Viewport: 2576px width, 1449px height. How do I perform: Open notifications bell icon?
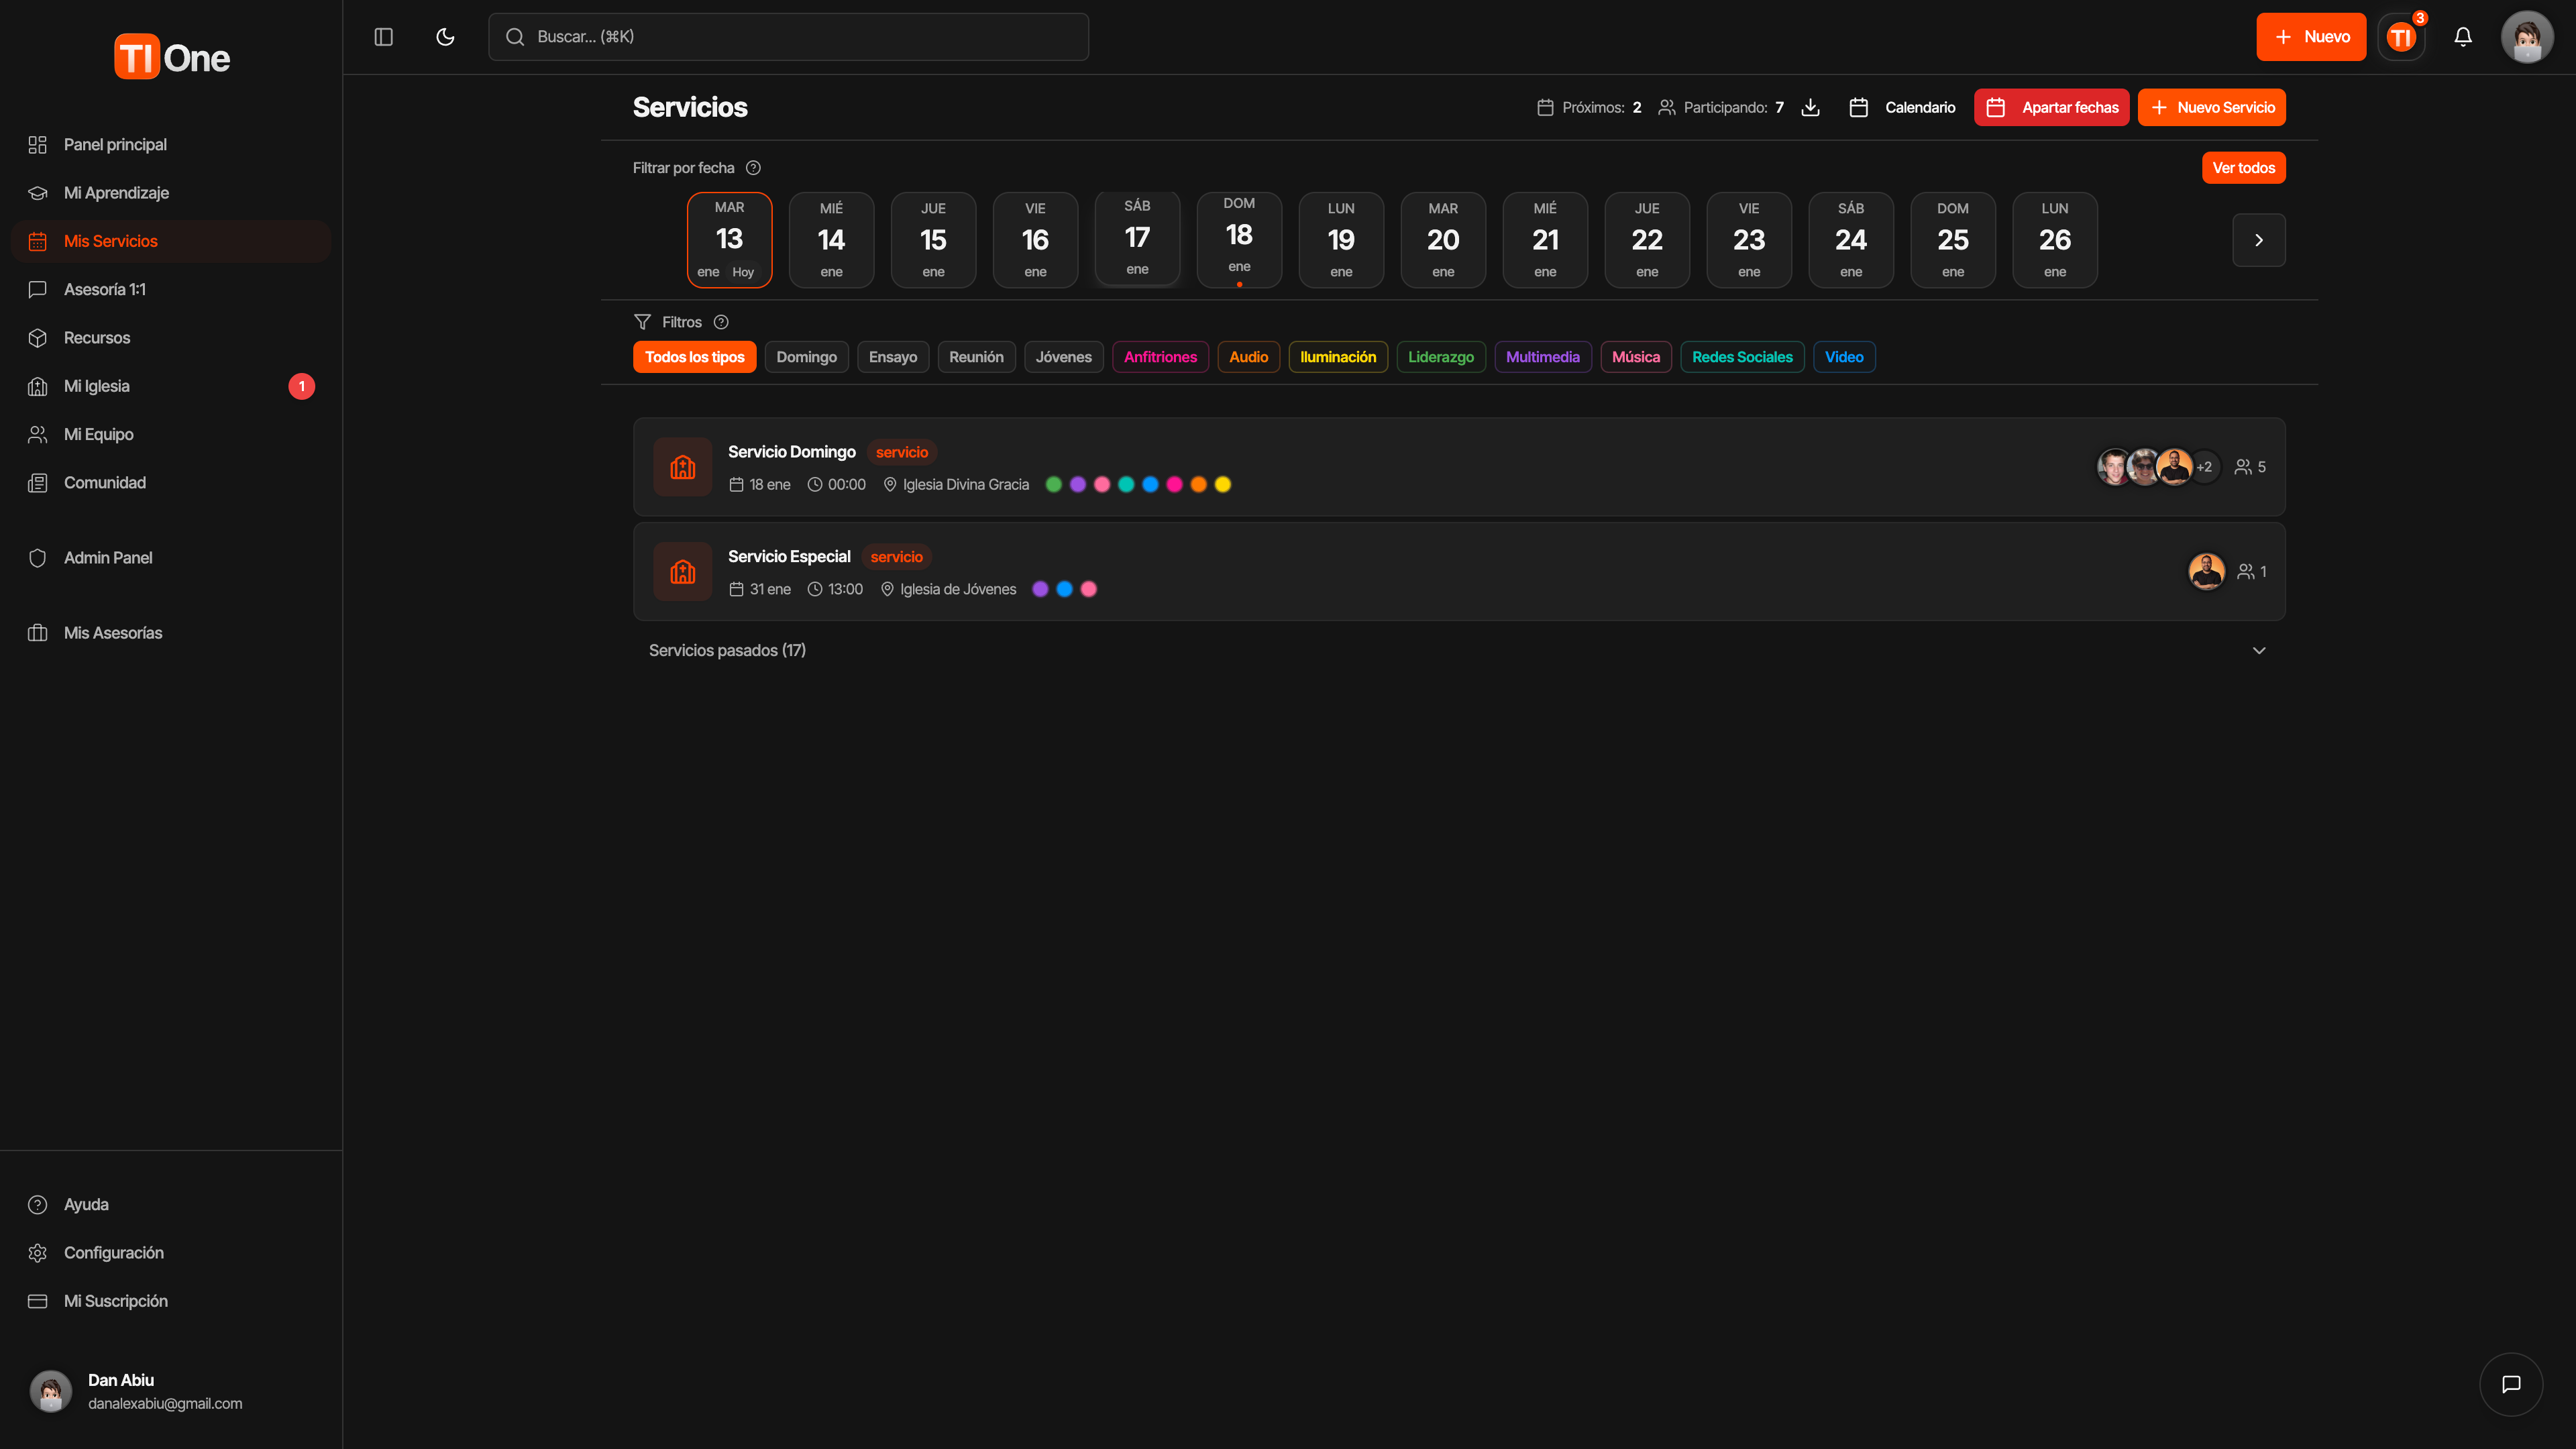point(2463,37)
